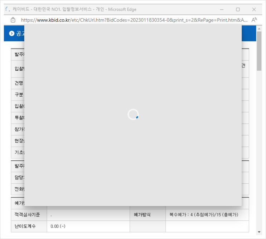This screenshot has width=266, height=239.
Task: Click the 건명 row label
Action: pyautogui.click(x=19, y=83)
